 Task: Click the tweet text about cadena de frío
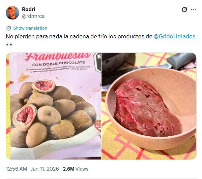79,36
